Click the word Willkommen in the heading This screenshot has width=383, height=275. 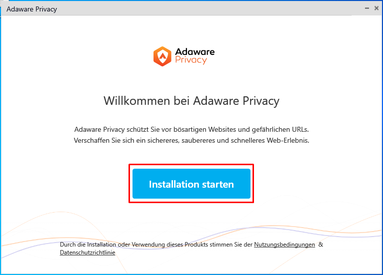click(x=137, y=101)
